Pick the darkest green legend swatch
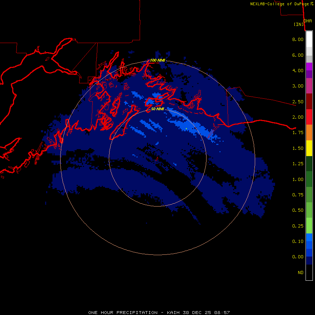 coord(309,164)
